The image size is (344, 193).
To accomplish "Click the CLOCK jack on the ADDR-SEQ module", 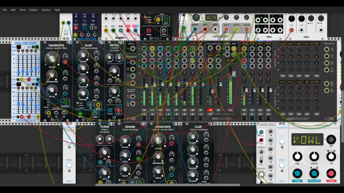I will [x=261, y=132].
